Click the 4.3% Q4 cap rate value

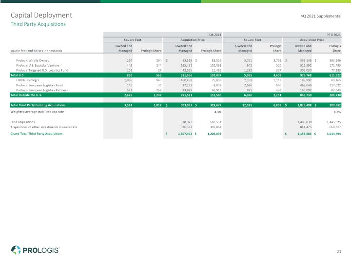pos(218,112)
